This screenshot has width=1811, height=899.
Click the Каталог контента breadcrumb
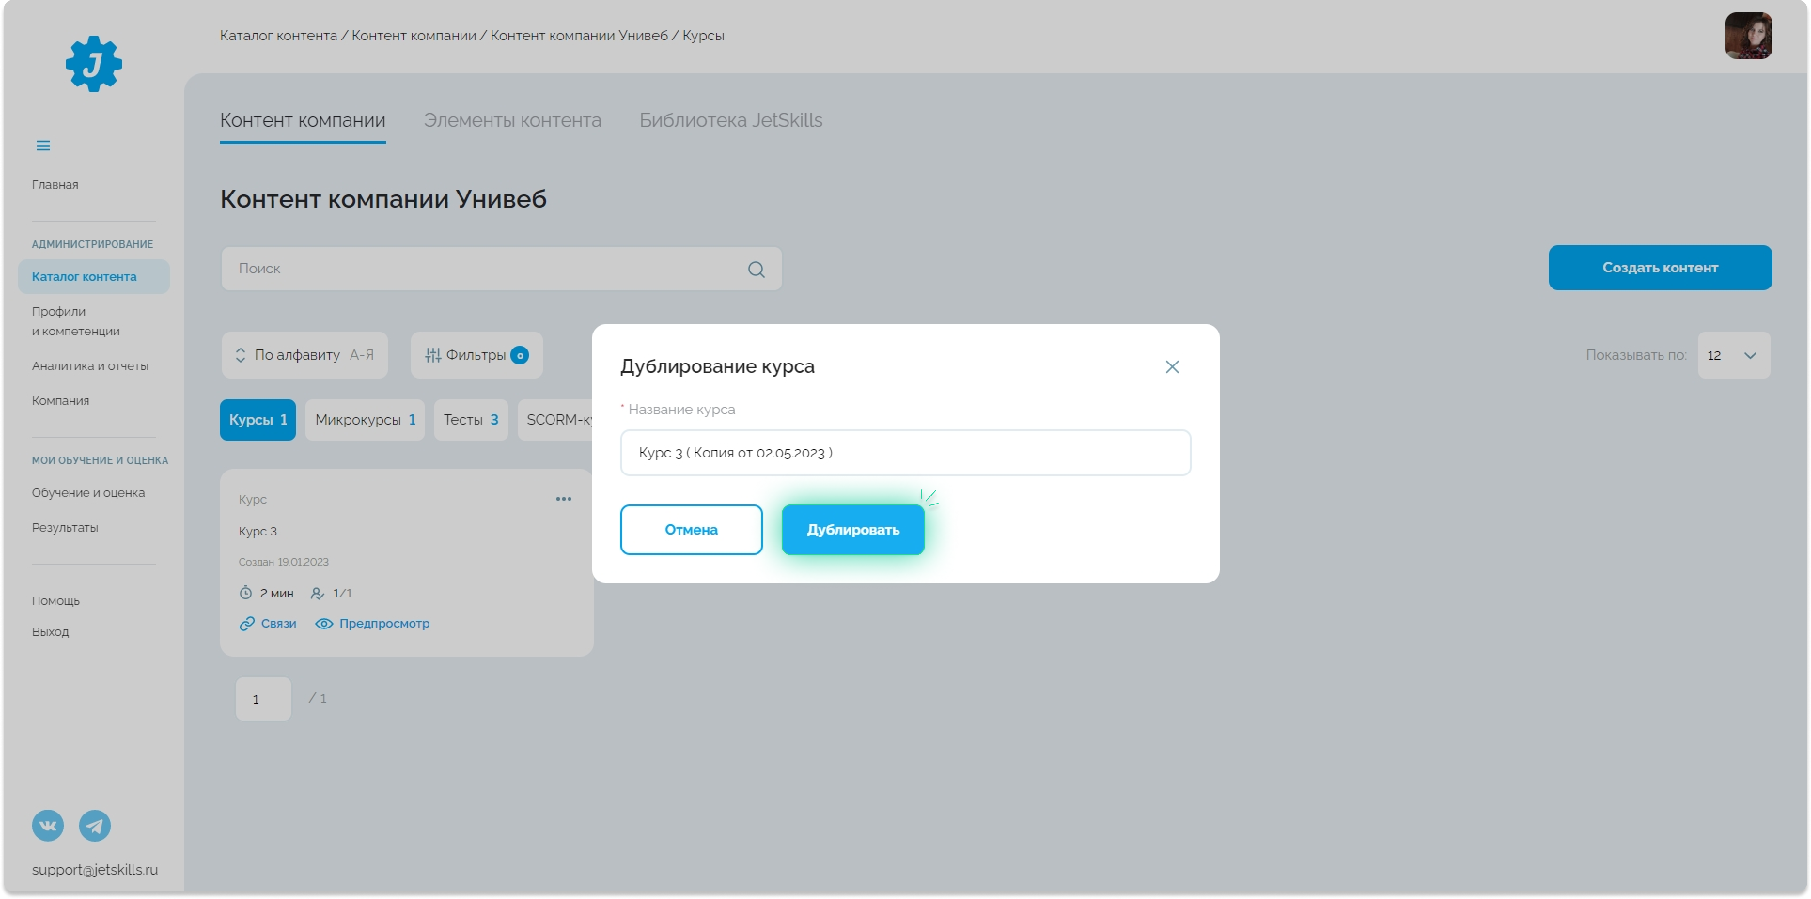pyautogui.click(x=278, y=35)
